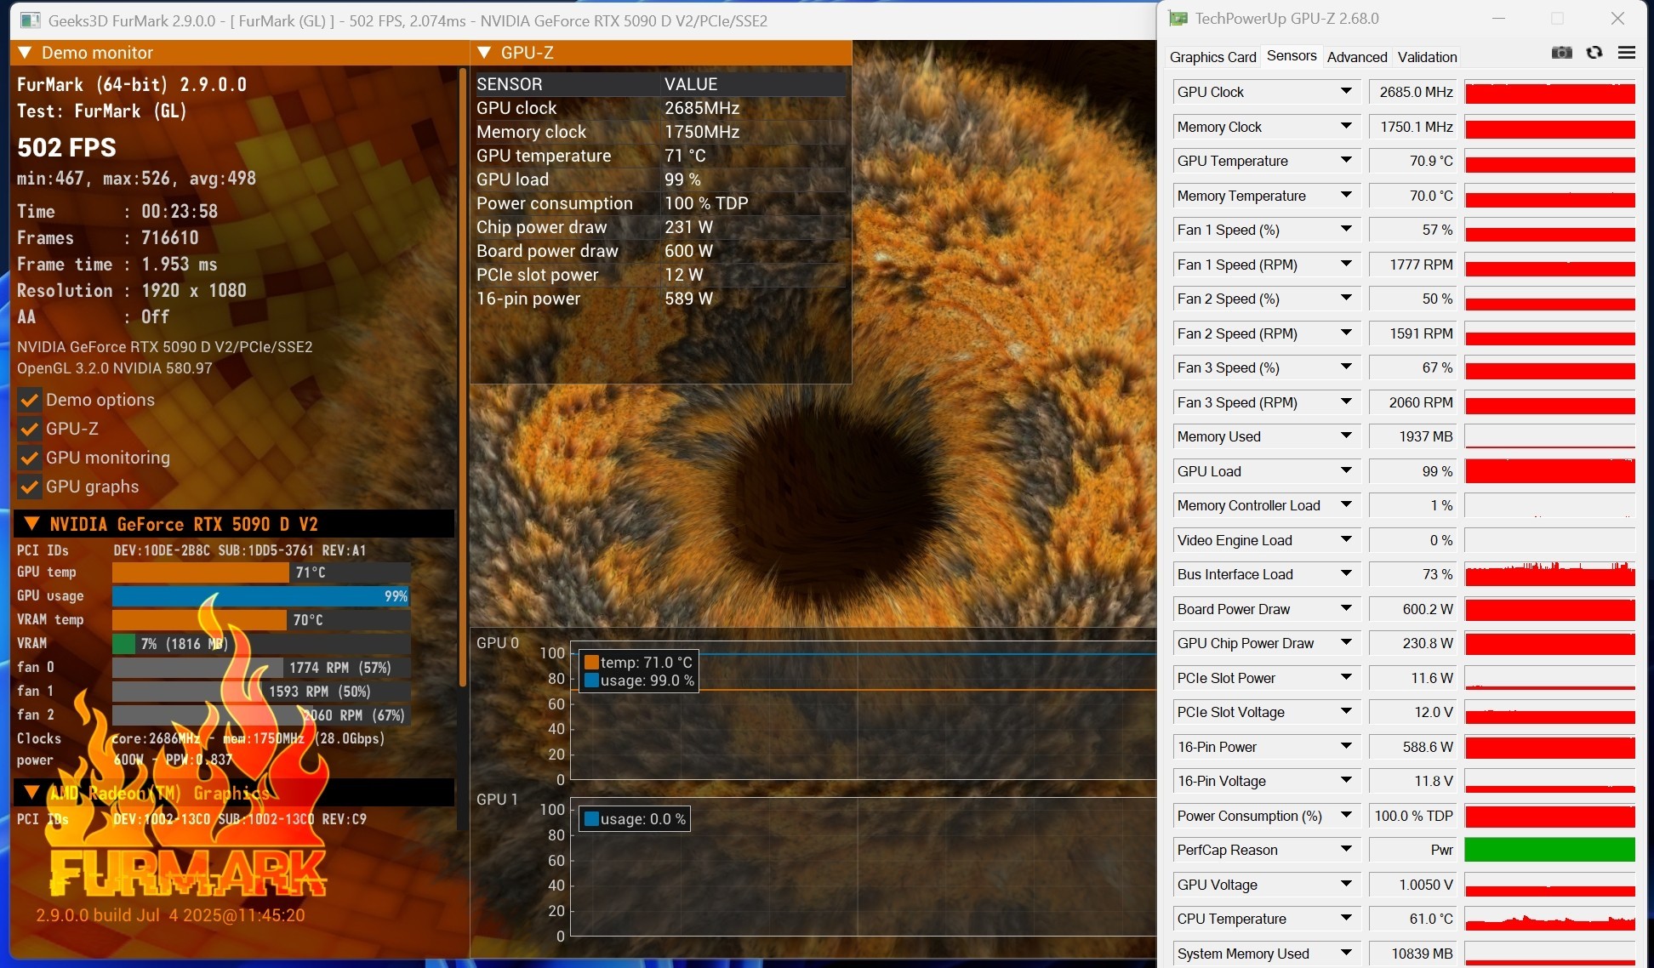Click the GPU-Z app icon in its title bar
The height and width of the screenshot is (968, 1654).
tap(1177, 17)
